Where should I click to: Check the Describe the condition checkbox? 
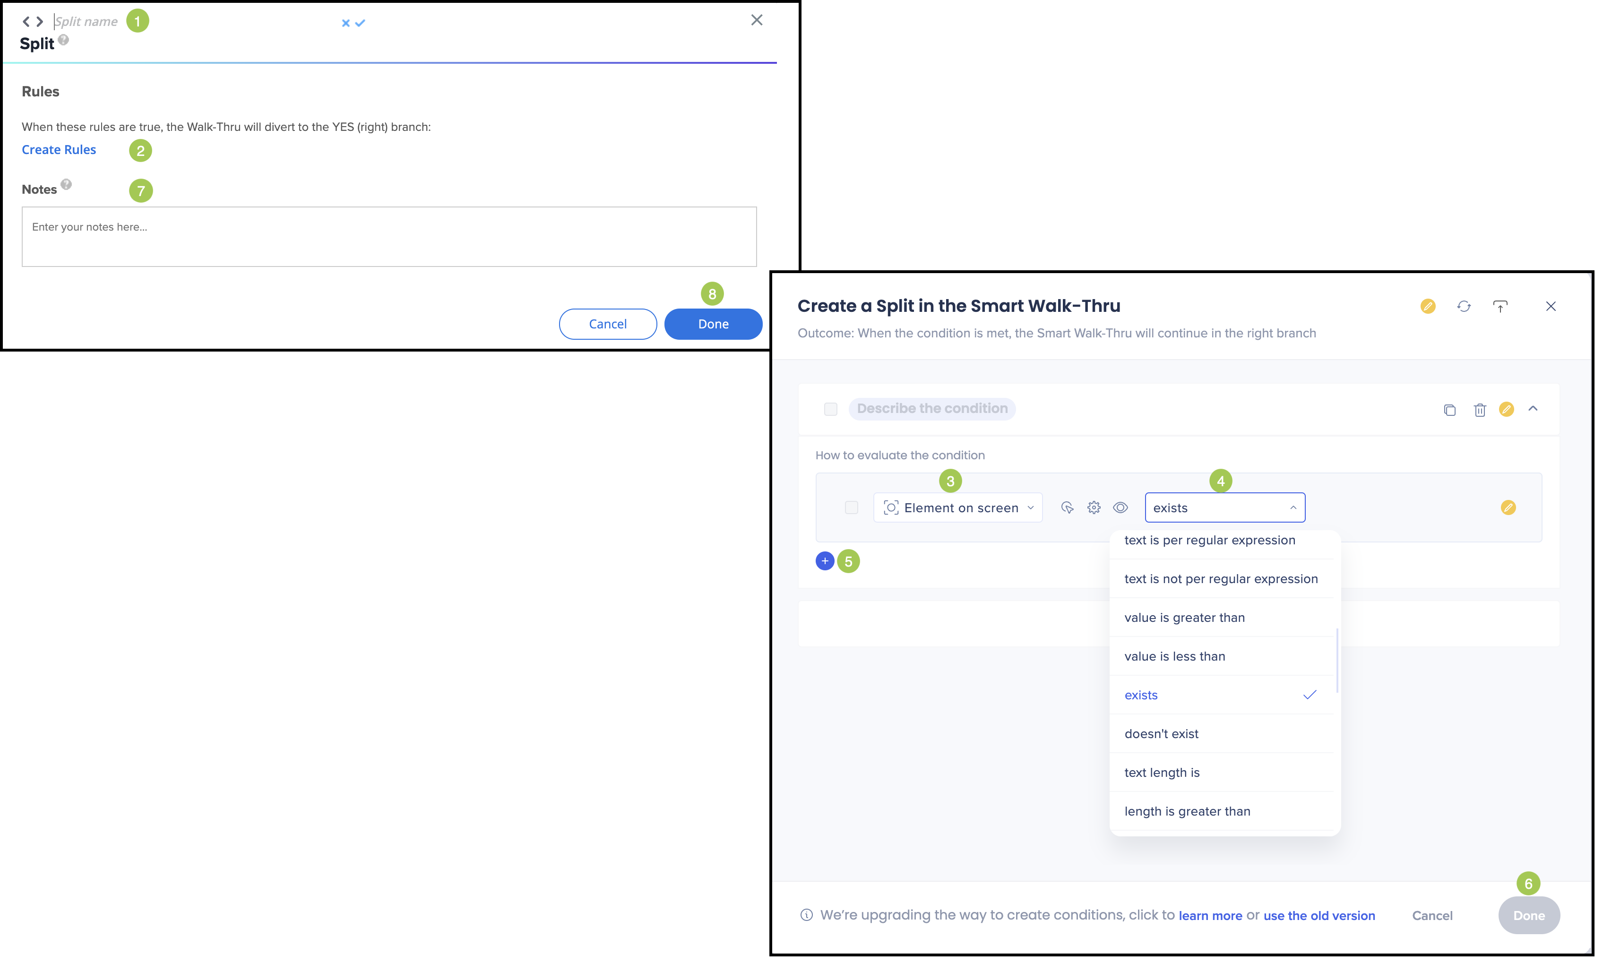830,409
